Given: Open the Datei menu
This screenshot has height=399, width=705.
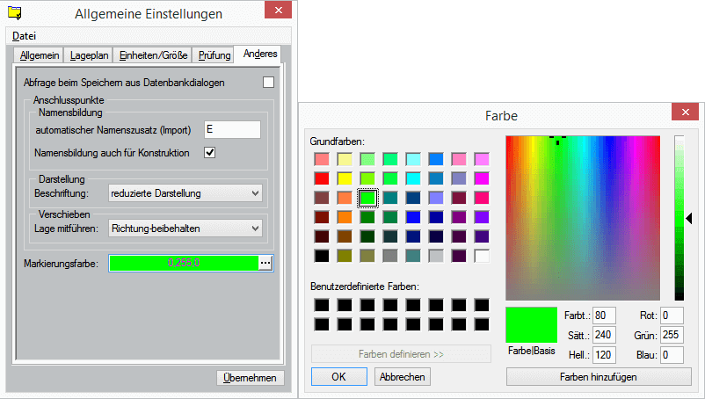Looking at the screenshot, I should [25, 36].
